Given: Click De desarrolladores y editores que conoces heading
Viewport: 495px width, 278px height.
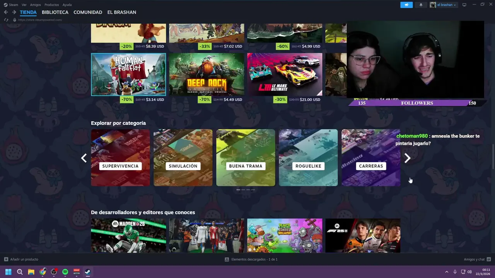Looking at the screenshot, I should [x=143, y=212].
